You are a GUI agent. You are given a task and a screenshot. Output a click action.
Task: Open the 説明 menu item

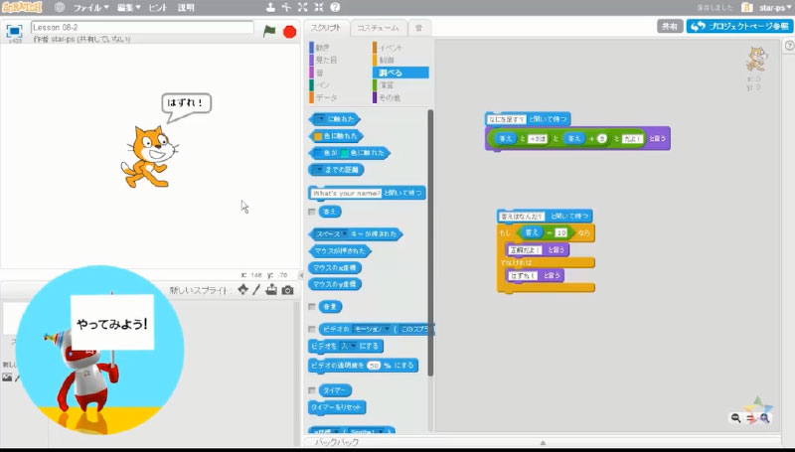click(x=186, y=8)
